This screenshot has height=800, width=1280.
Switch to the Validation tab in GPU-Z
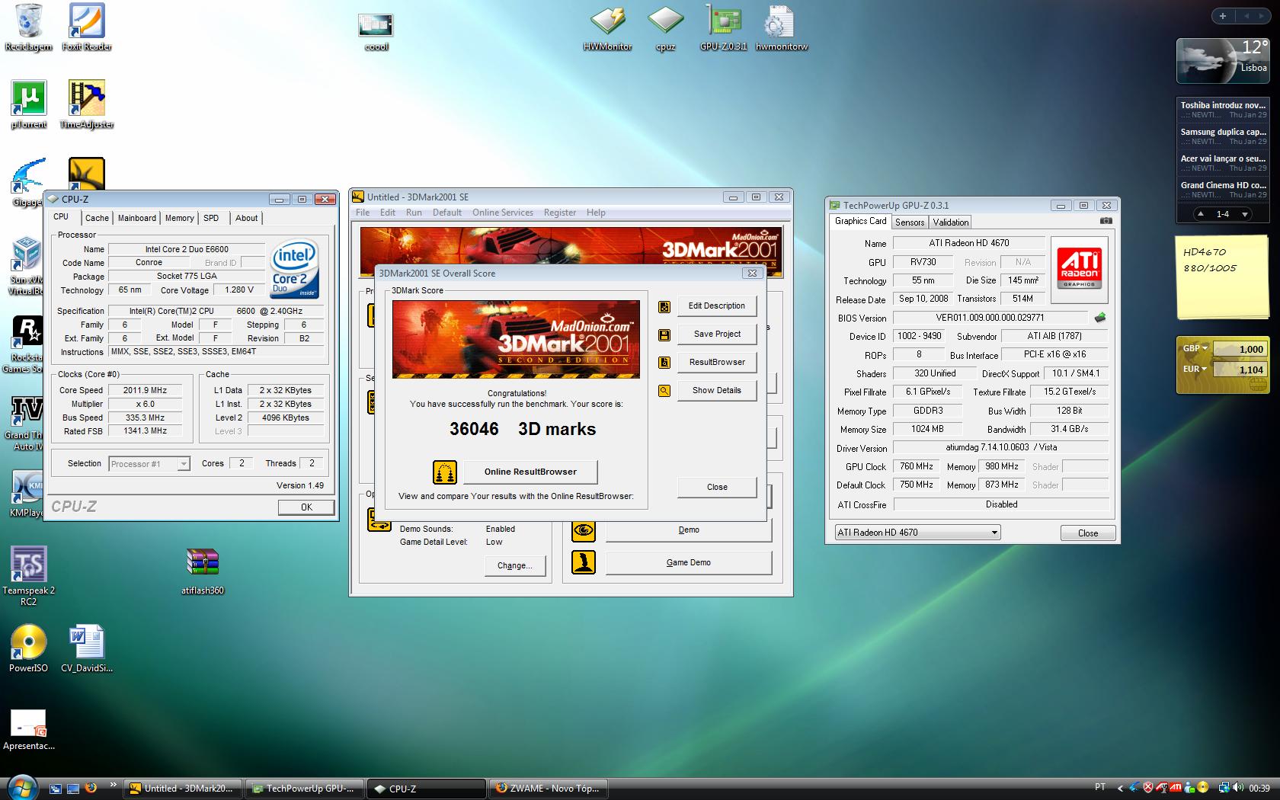[951, 222]
